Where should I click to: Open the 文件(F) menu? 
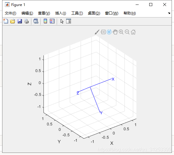click(x=11, y=13)
